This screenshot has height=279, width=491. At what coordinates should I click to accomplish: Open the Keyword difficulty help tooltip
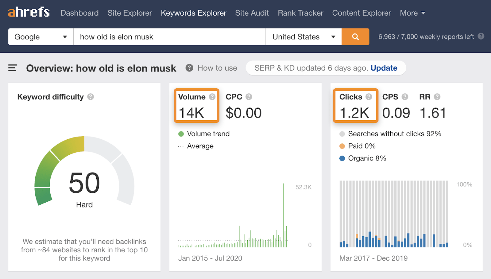[91, 97]
